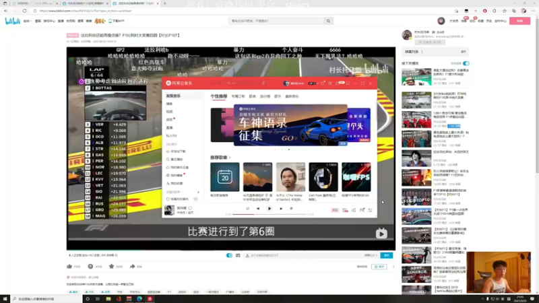The image size is (539, 303).
Task: Open the now-playing album cover in NetEase
Action: tap(169, 210)
